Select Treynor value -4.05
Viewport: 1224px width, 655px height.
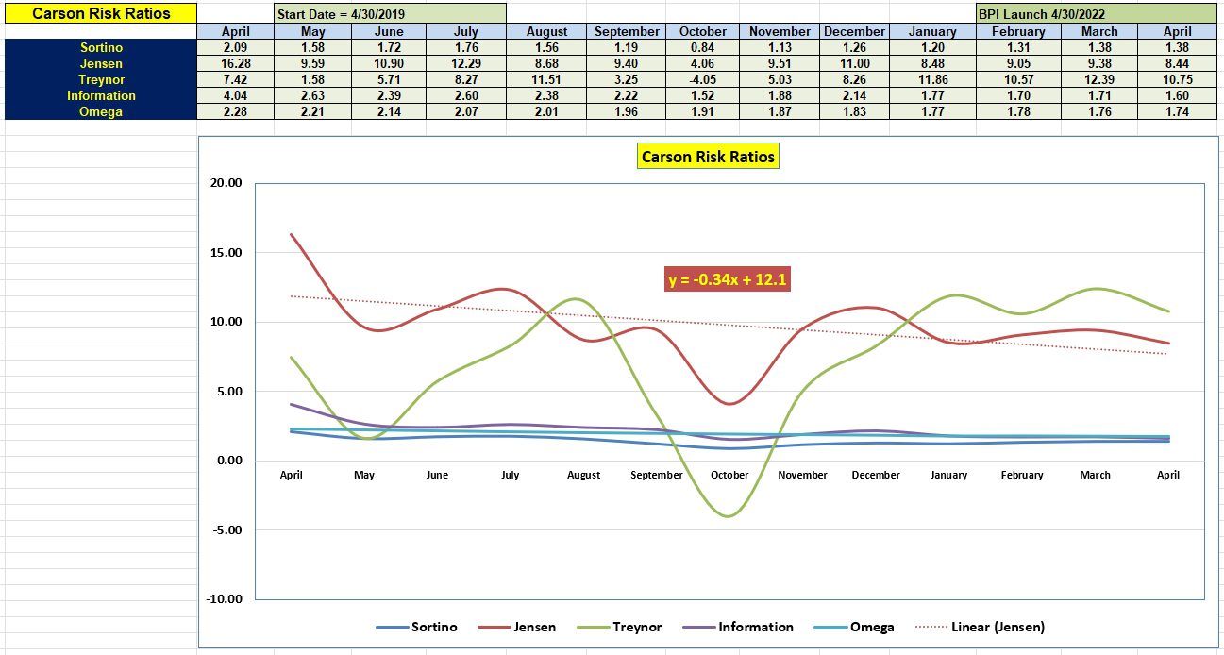point(703,79)
